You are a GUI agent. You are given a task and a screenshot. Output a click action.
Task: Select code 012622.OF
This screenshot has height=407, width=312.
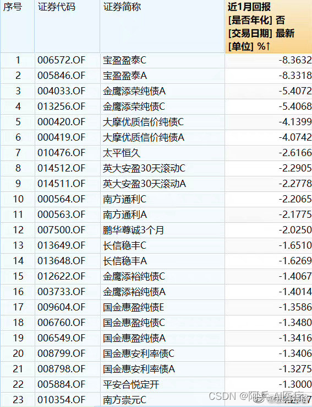(x=62, y=276)
